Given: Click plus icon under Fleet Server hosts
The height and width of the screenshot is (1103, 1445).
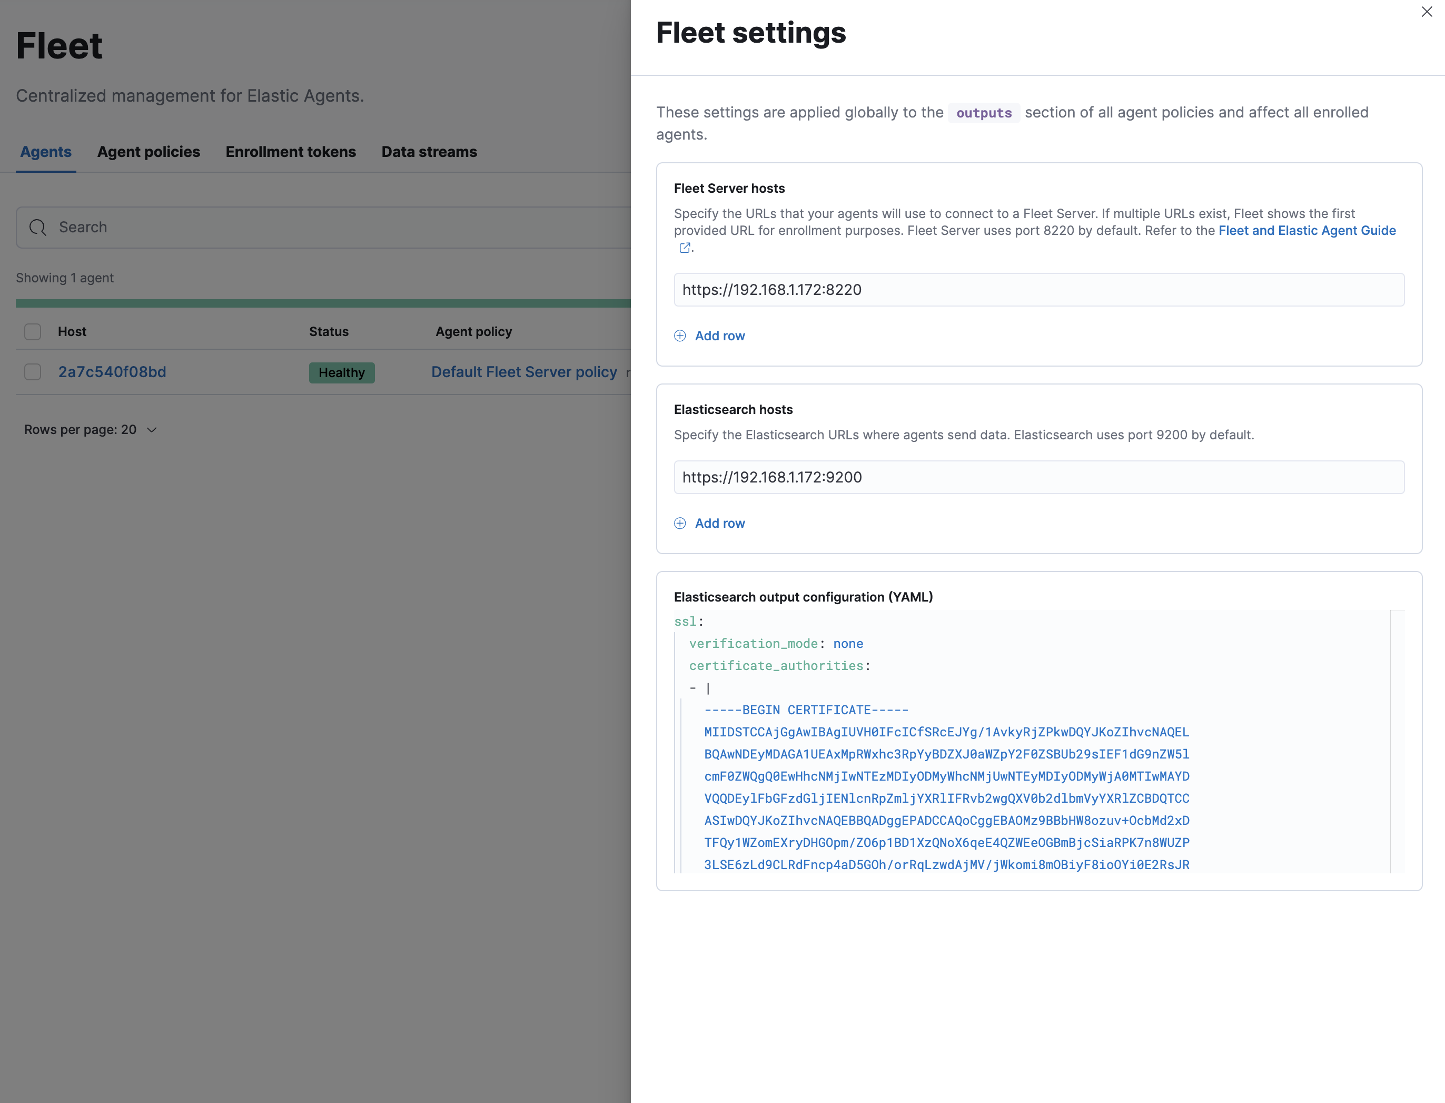Looking at the screenshot, I should (x=680, y=336).
